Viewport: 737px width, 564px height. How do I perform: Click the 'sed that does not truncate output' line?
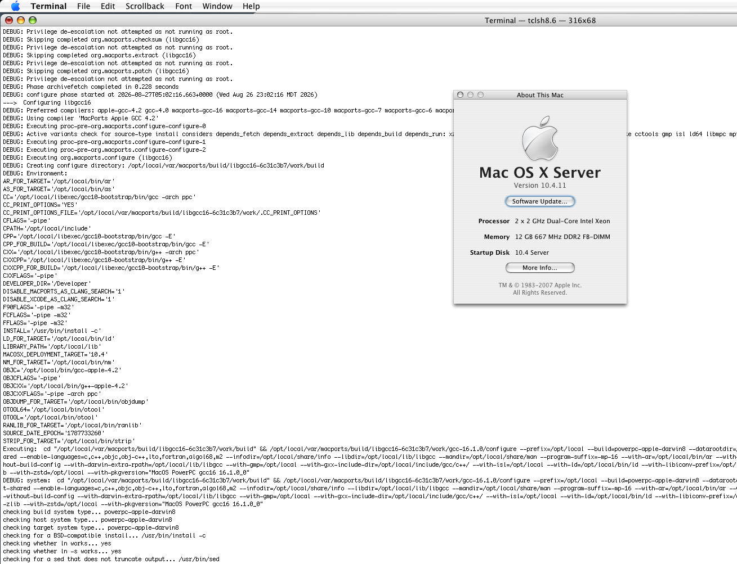click(111, 559)
